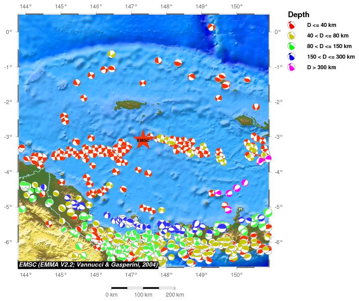The width and height of the screenshot is (359, 301).
Task: Click the "D <= 40 km" legend label
Action: click(x=322, y=25)
